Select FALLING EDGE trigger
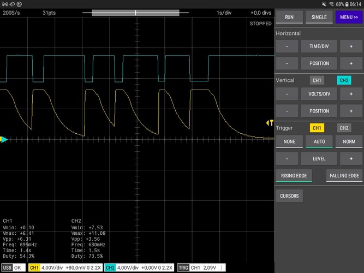Image resolution: width=364 pixels, height=273 pixels. (x=344, y=176)
